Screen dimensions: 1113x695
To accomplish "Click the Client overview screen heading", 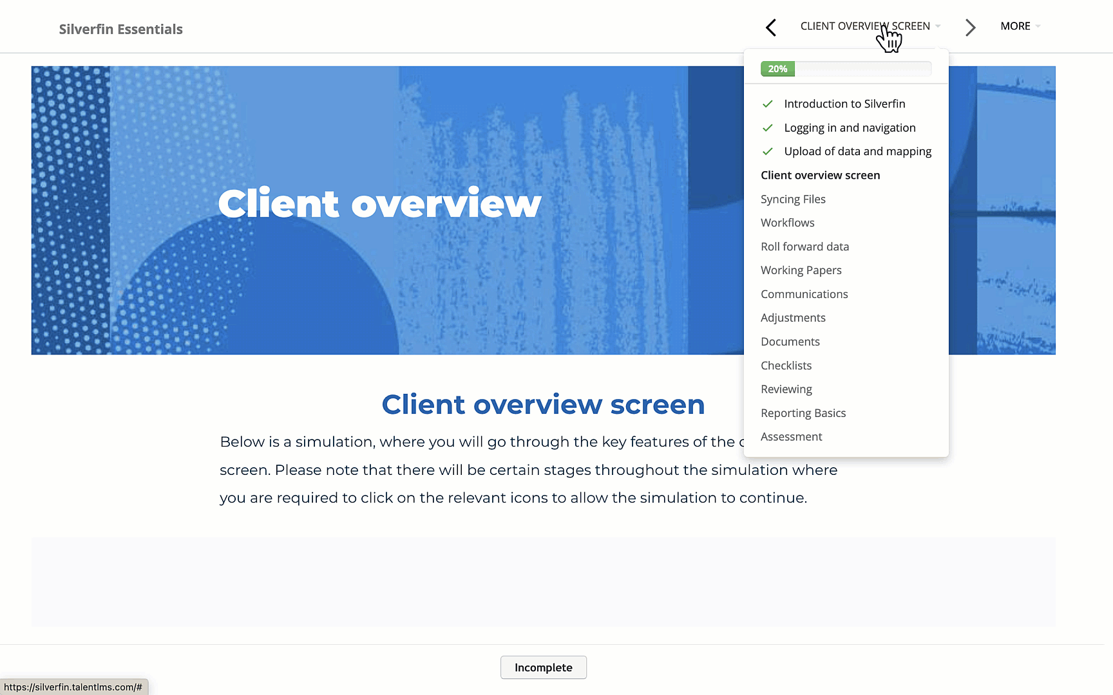I will pyautogui.click(x=543, y=405).
